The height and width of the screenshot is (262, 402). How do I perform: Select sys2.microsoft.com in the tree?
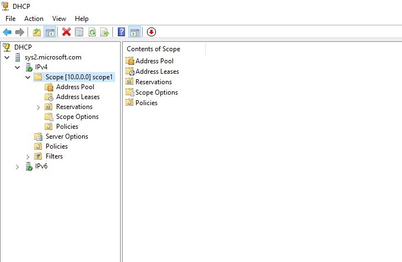53,57
